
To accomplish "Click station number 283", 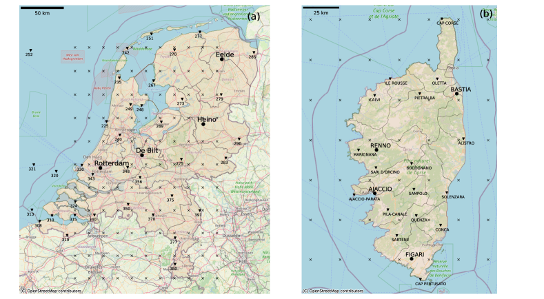I will coord(224,163).
